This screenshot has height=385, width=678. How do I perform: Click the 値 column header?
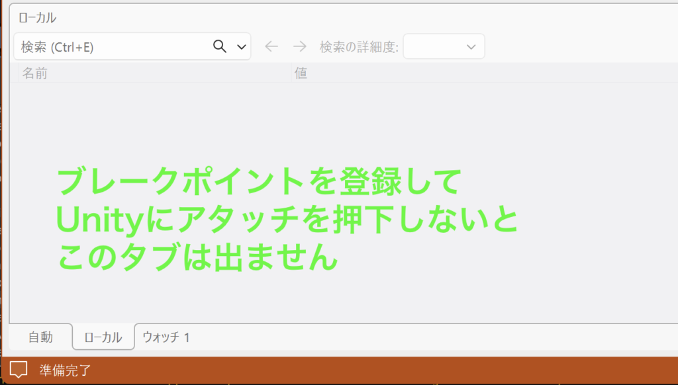[301, 73]
